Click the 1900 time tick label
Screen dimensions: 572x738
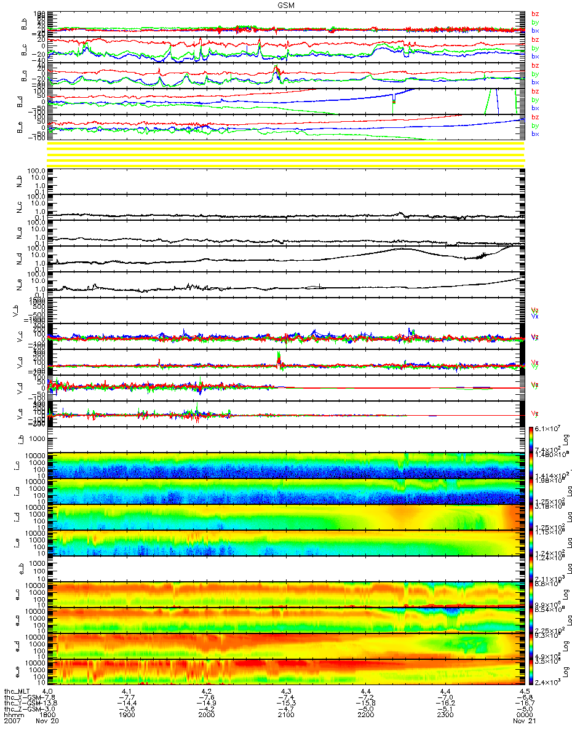tap(127, 716)
